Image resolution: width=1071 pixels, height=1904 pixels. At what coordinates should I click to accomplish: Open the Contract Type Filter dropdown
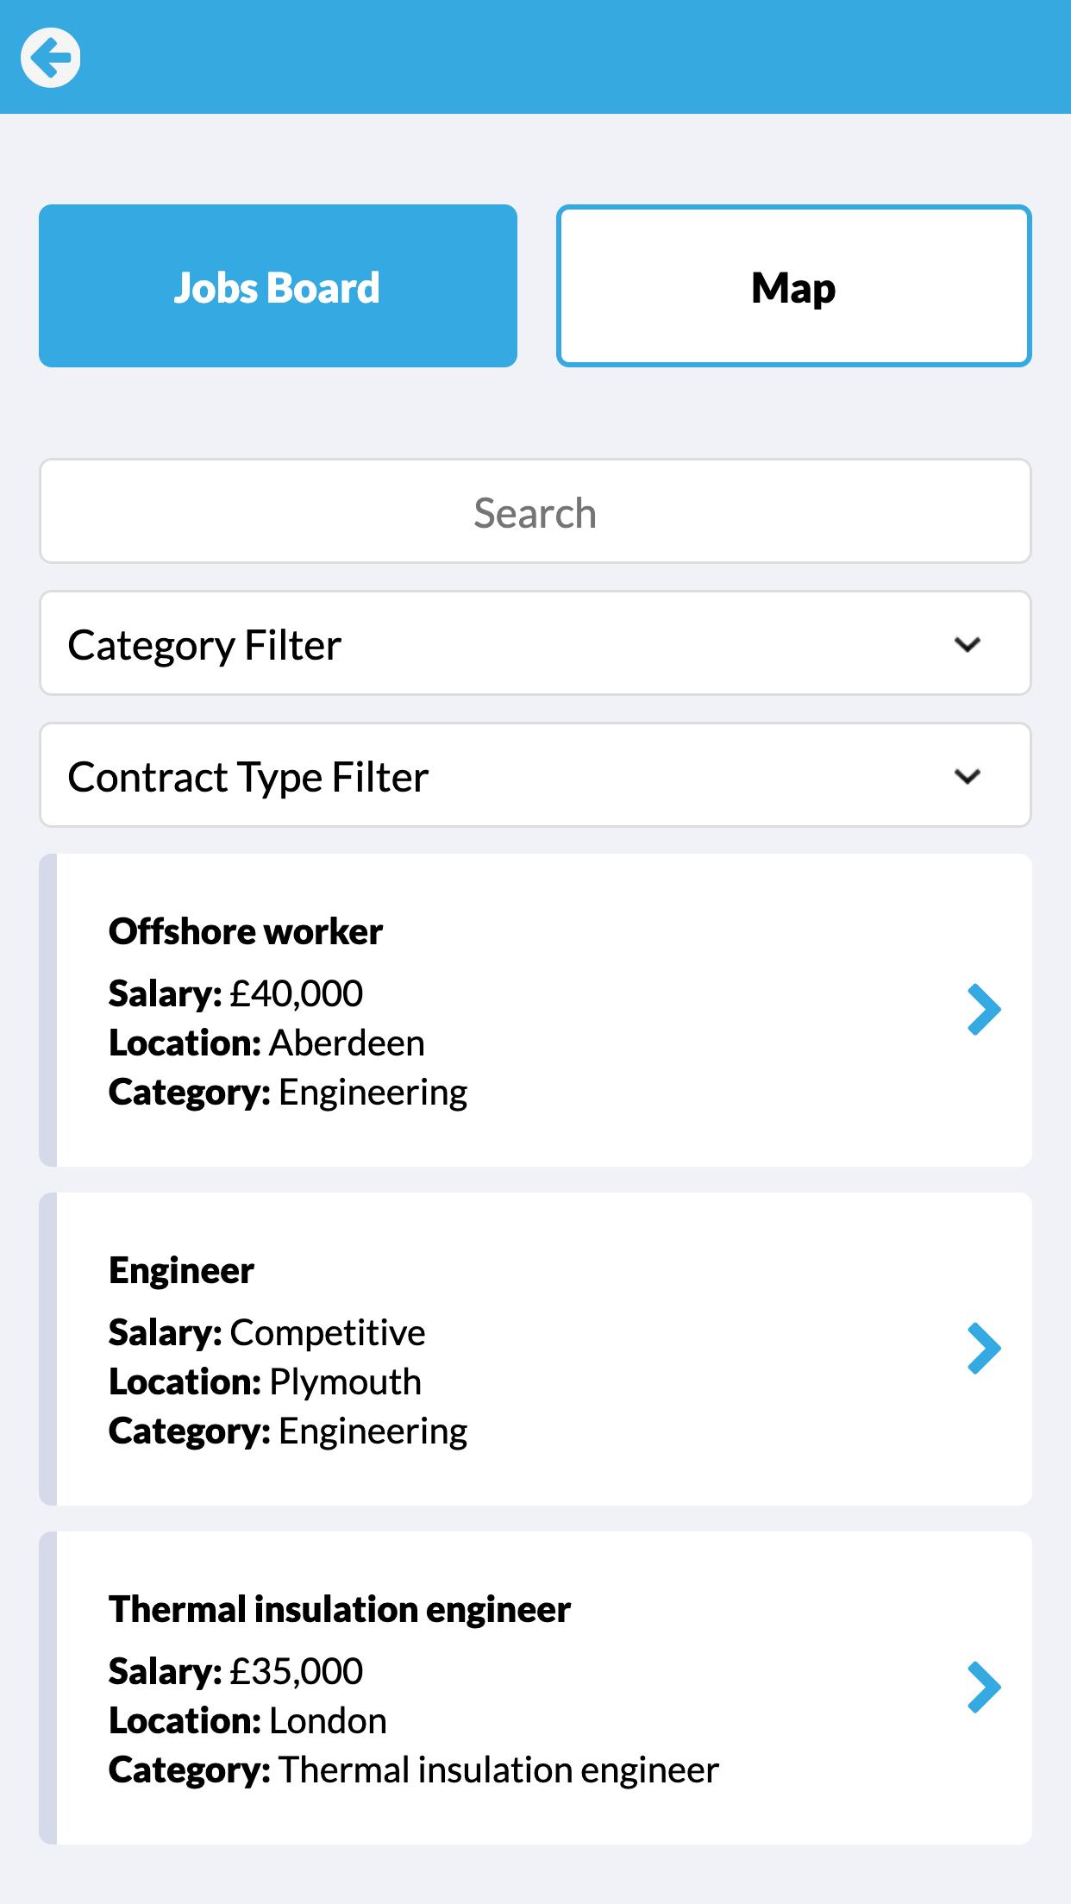click(x=535, y=775)
